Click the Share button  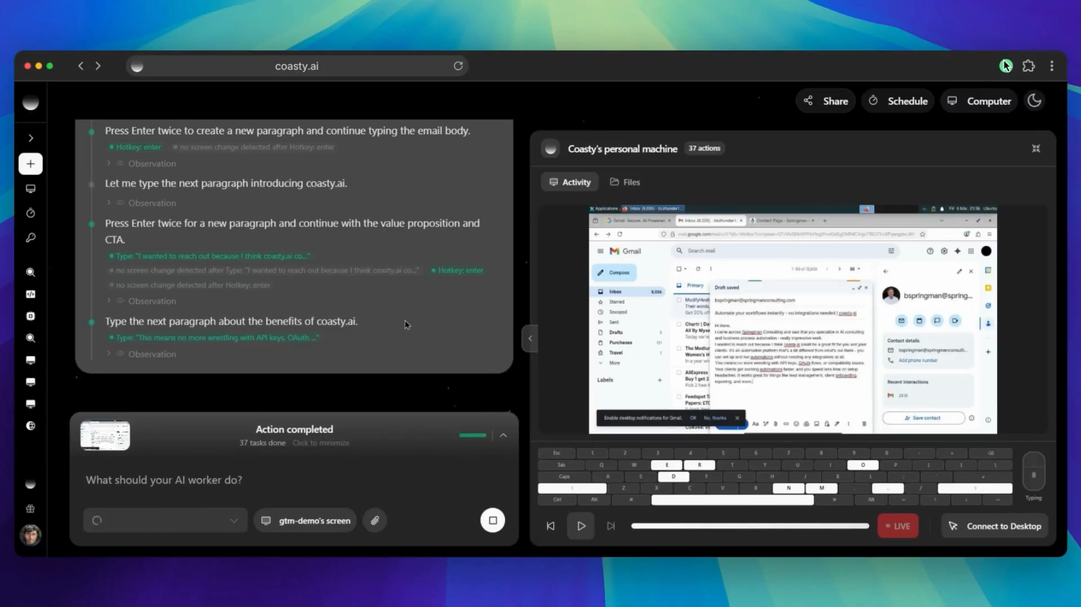click(x=826, y=101)
